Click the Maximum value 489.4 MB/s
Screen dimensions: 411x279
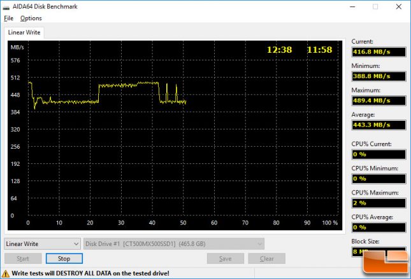[379, 100]
